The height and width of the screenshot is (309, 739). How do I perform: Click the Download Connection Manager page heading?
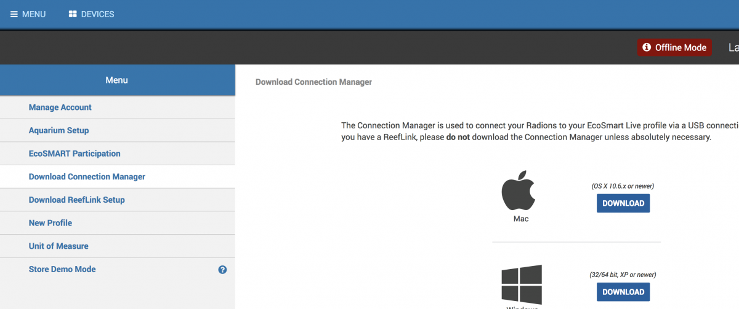coord(313,82)
